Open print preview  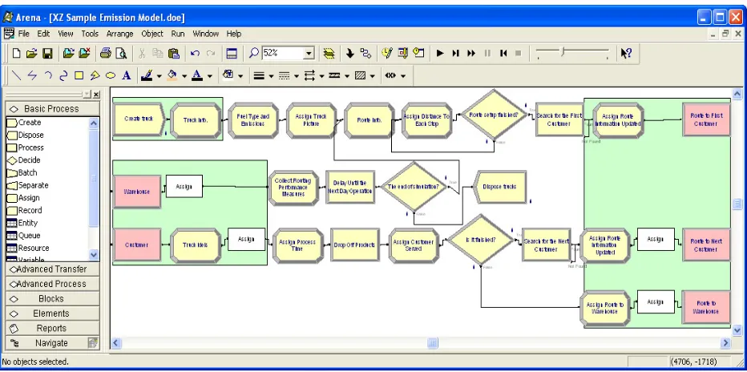point(121,54)
